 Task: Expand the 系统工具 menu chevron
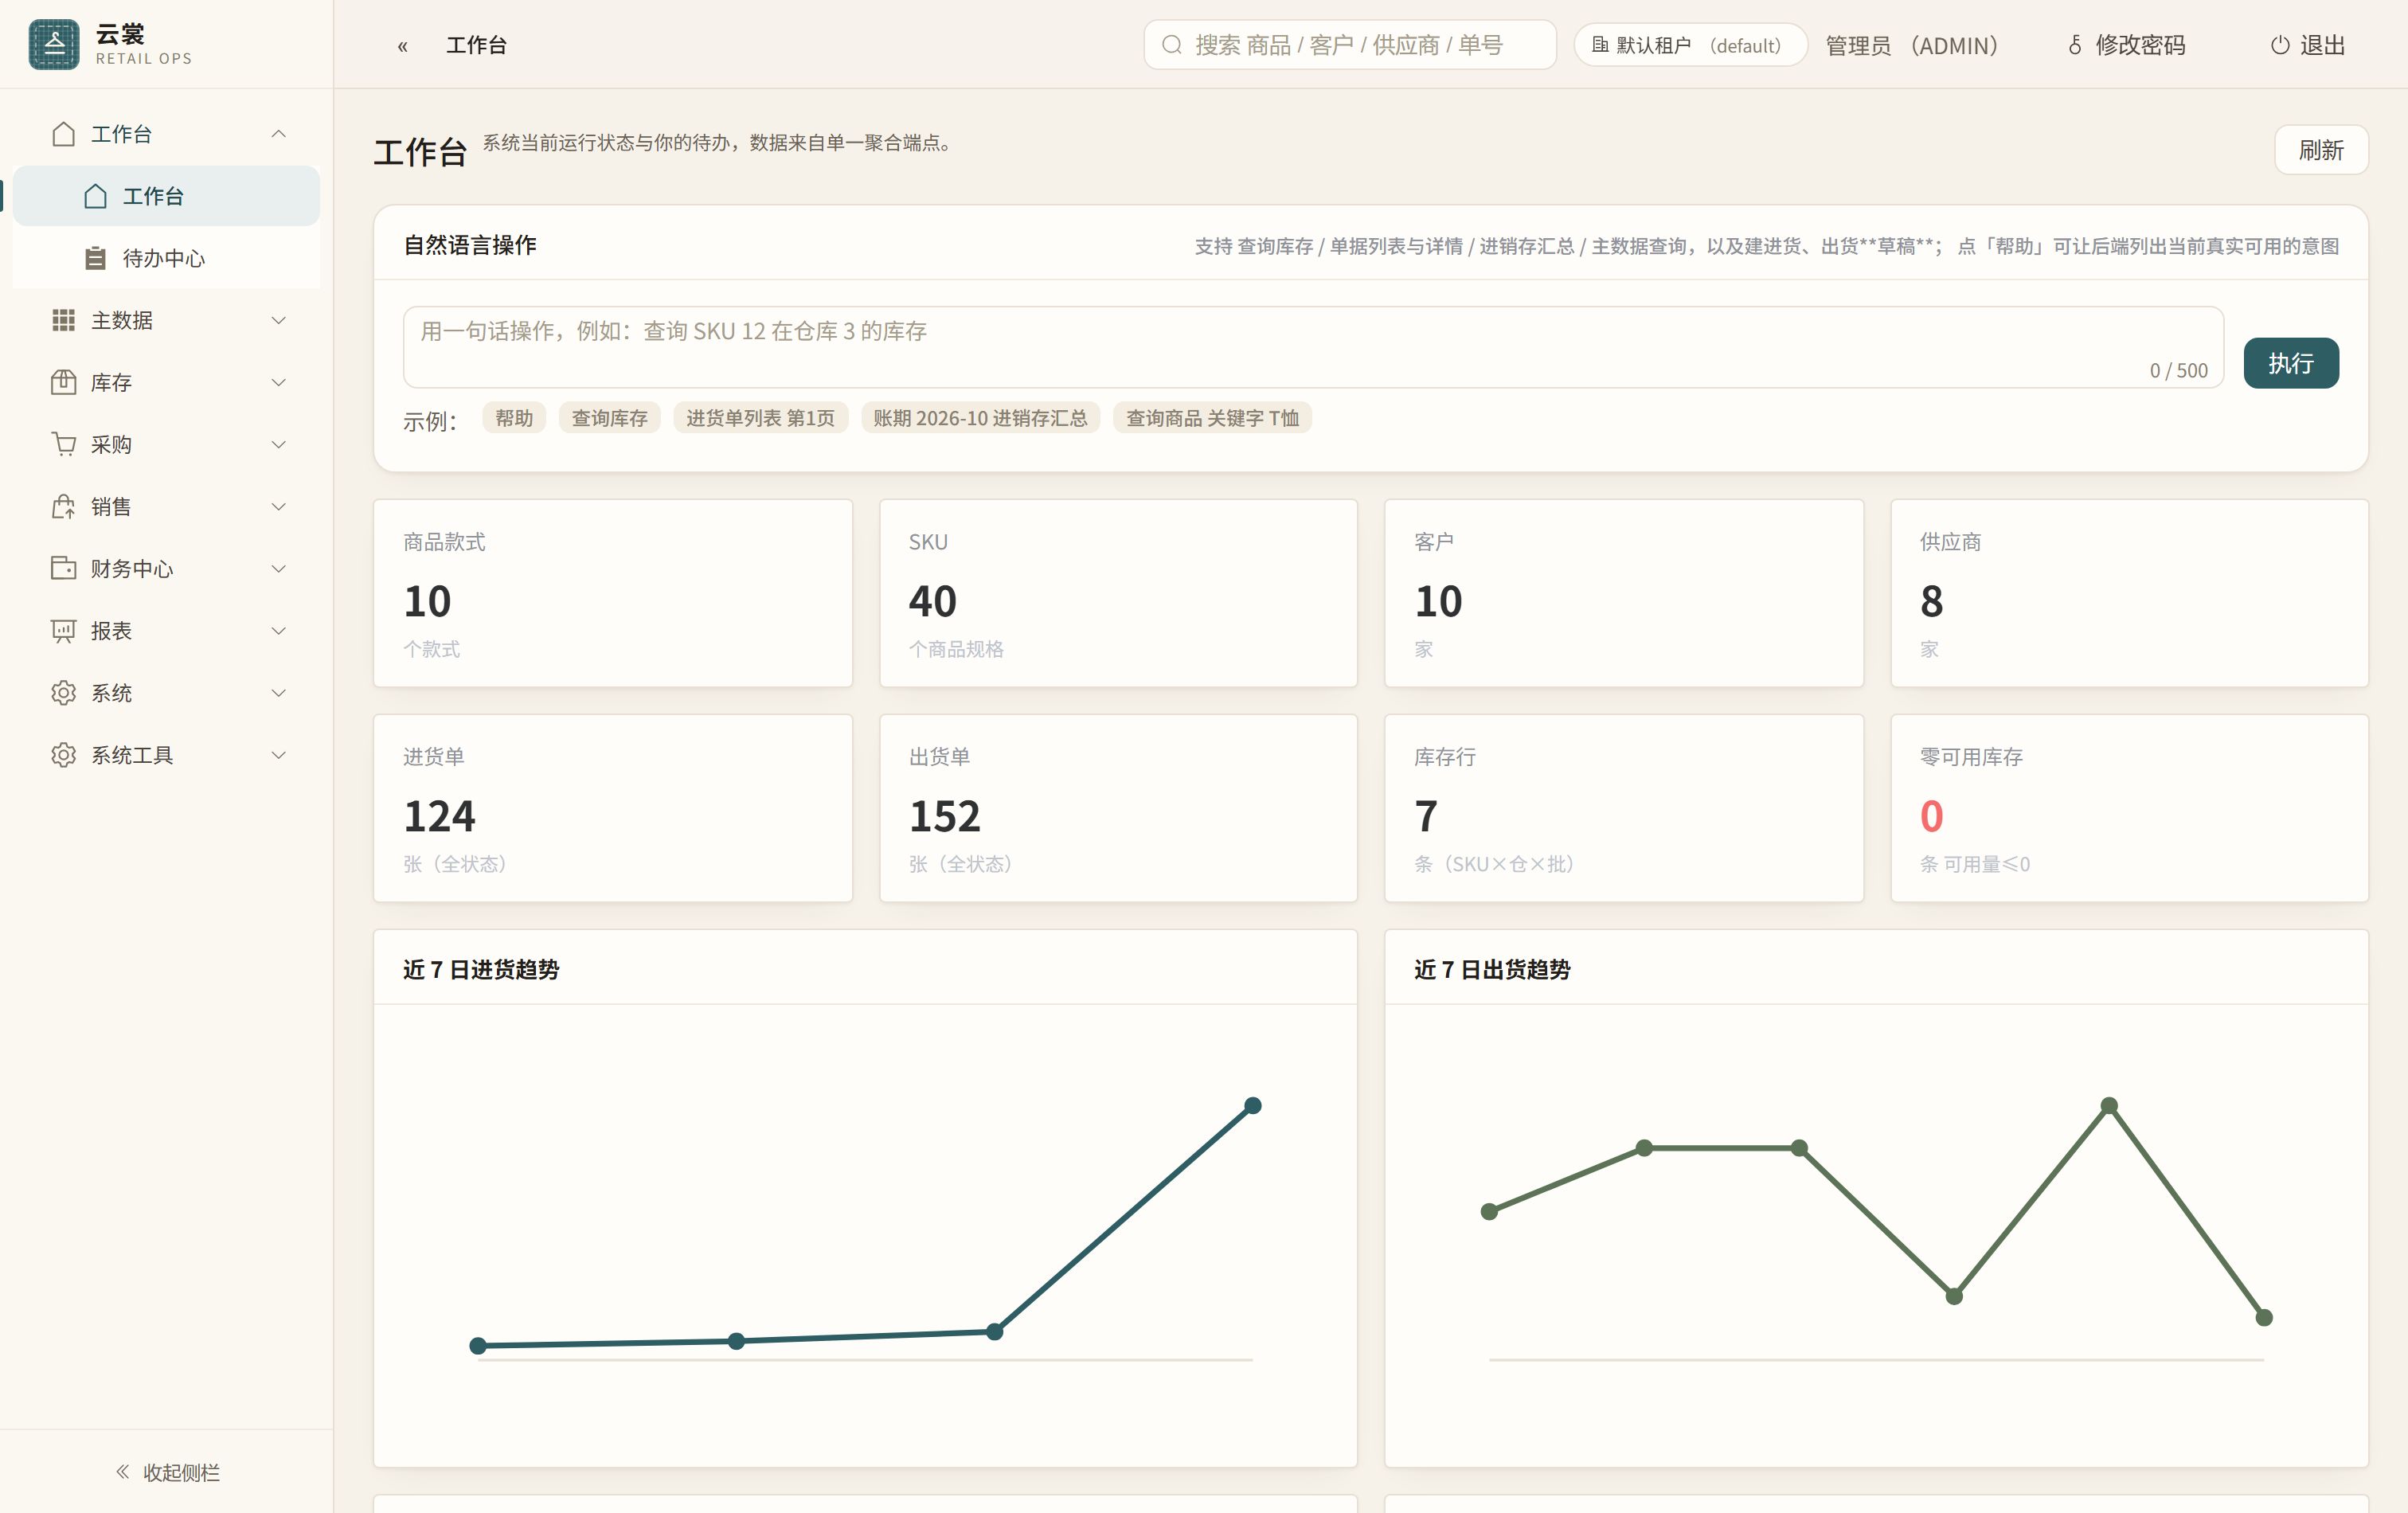tap(279, 755)
